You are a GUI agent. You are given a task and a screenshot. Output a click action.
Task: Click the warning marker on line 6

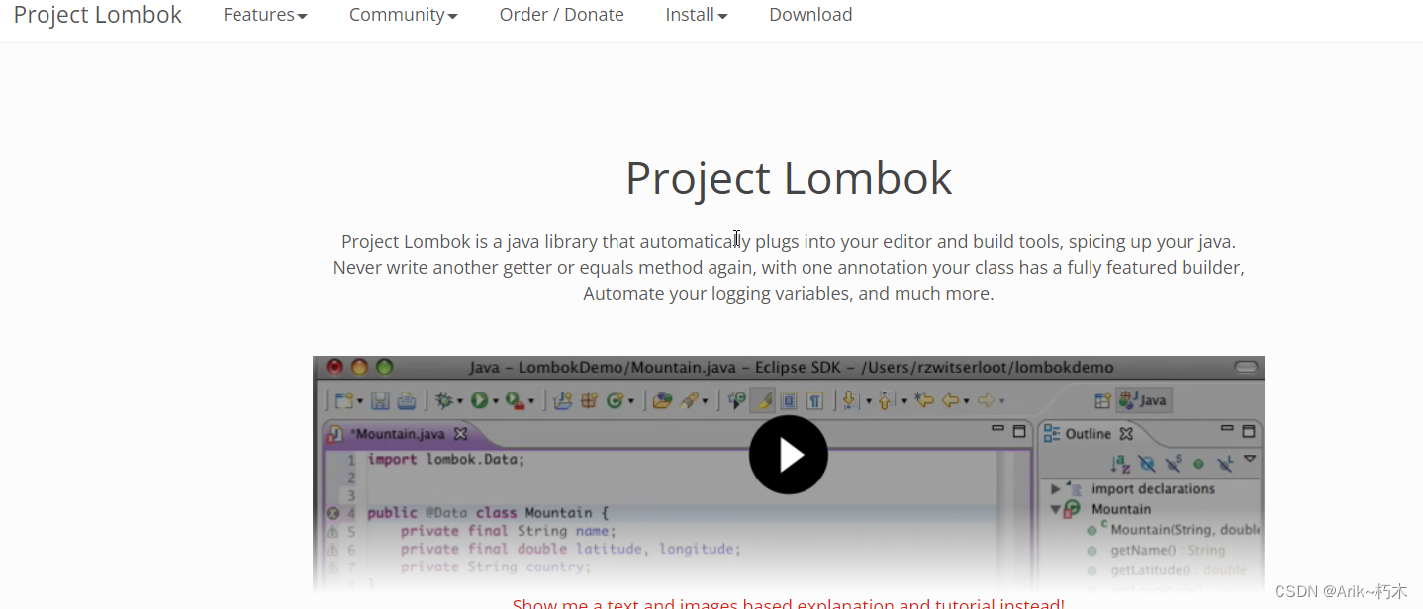[332, 550]
